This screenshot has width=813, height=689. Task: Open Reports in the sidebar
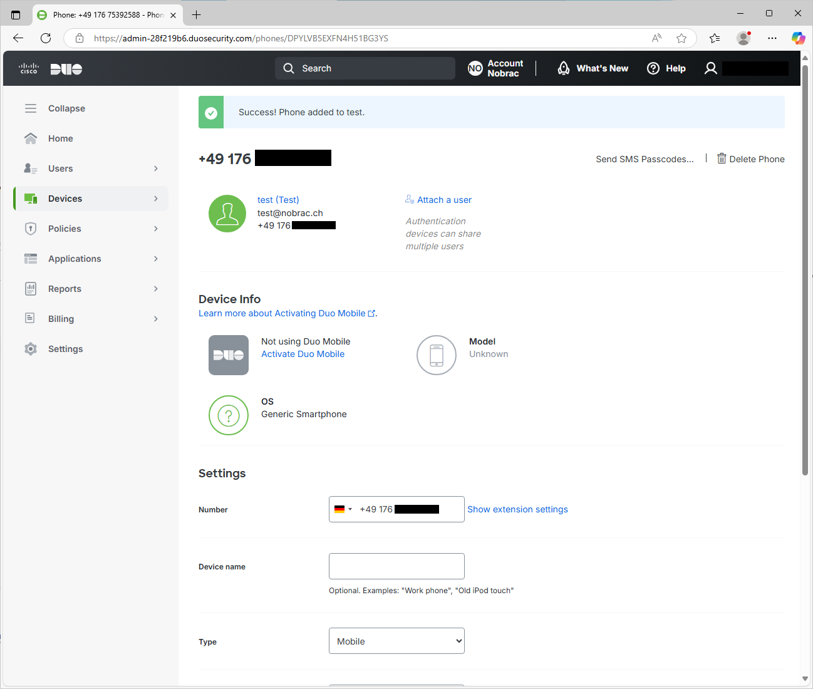coord(91,289)
